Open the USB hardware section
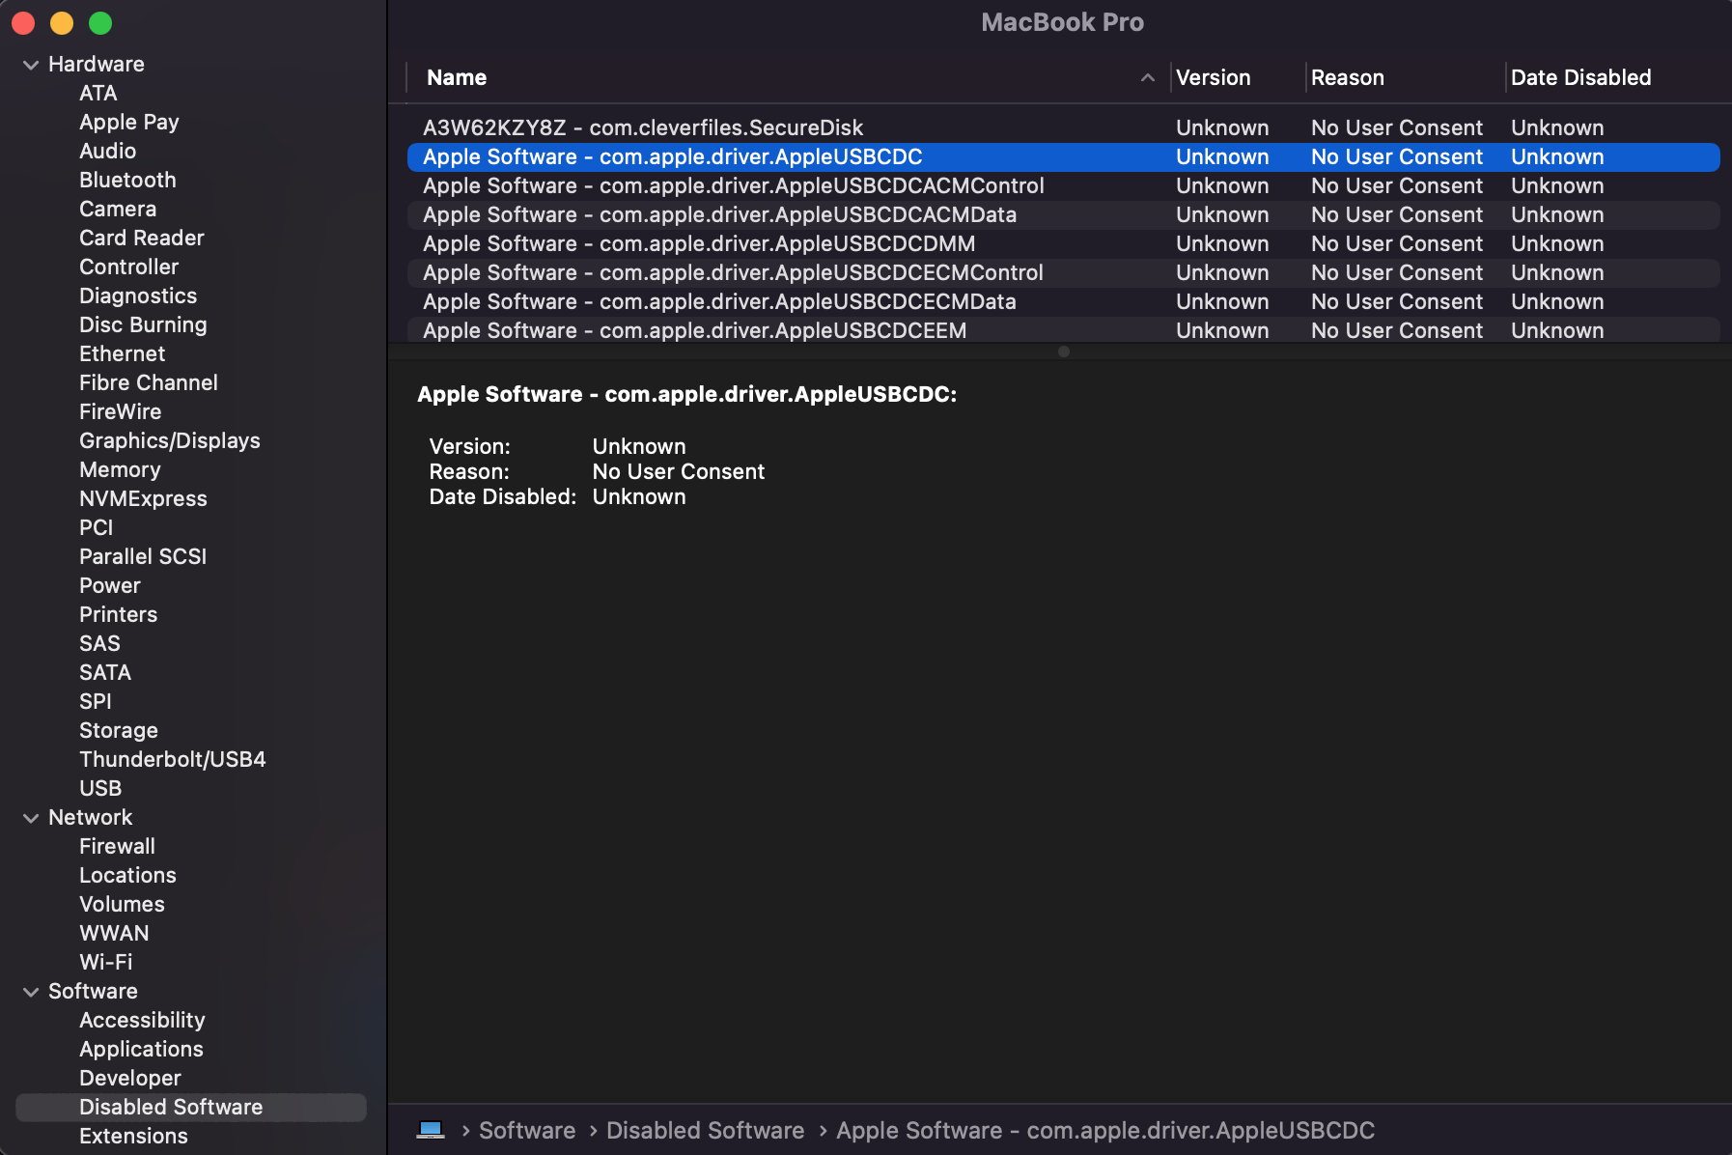 click(x=100, y=789)
